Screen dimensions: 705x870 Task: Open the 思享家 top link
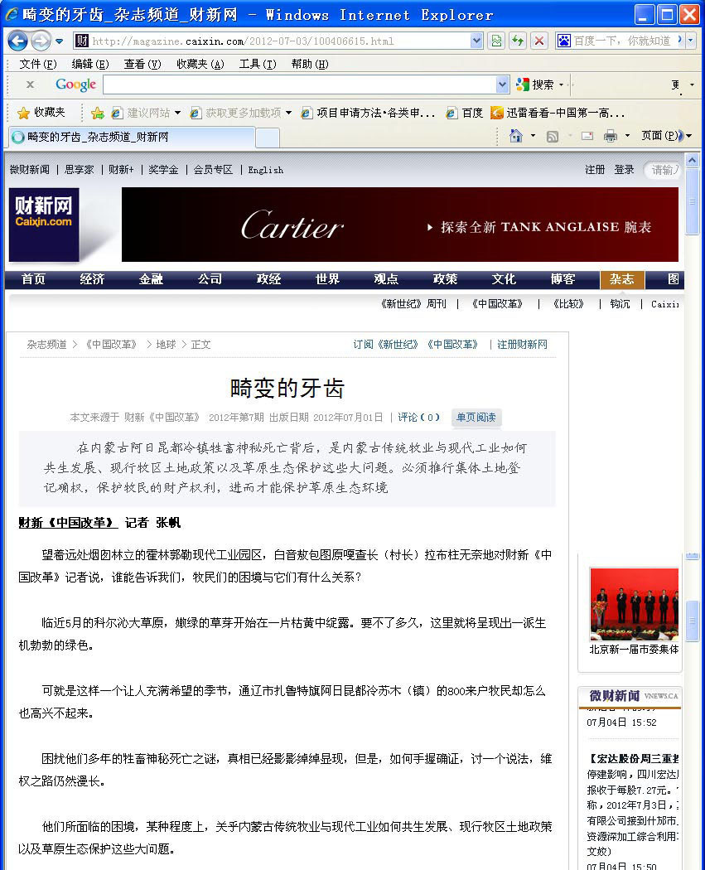(80, 170)
